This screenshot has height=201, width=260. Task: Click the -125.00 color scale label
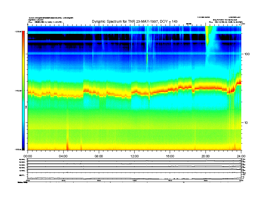(x=18, y=31)
